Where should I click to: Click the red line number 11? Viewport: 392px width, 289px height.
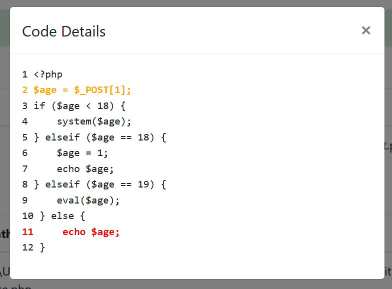[28, 232]
